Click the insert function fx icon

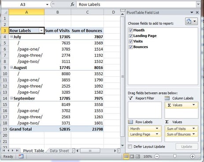click(x=72, y=4)
